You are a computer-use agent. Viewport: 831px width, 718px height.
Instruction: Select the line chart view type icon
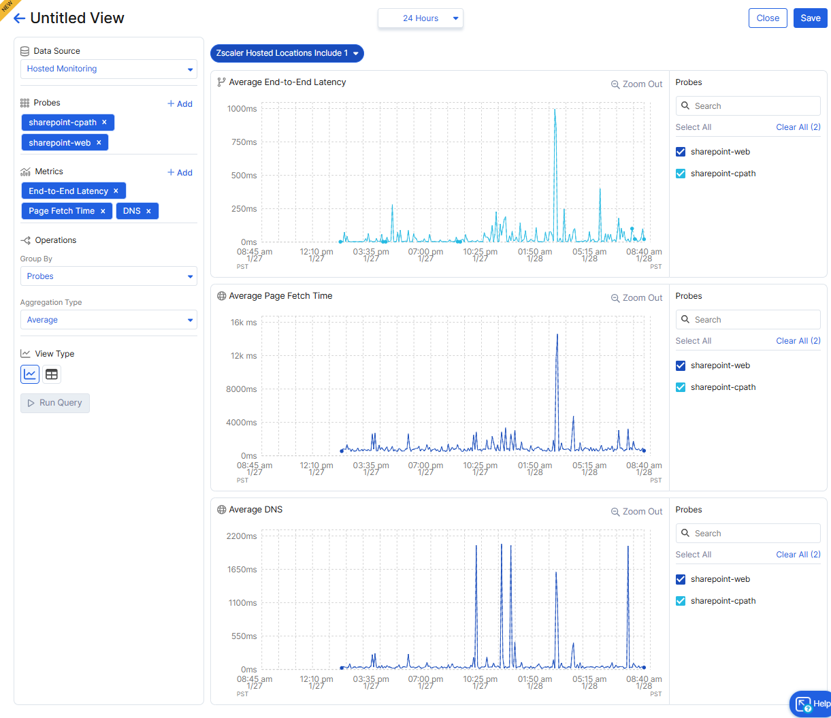tap(30, 374)
